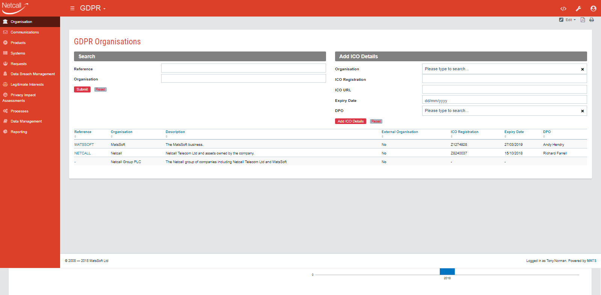Open the NETCALL reference link

point(83,153)
